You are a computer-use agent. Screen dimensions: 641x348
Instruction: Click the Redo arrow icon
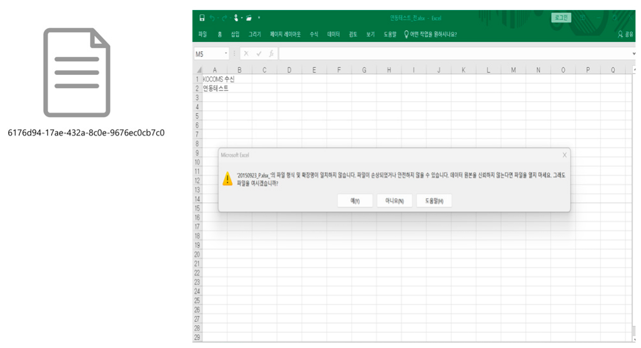225,18
